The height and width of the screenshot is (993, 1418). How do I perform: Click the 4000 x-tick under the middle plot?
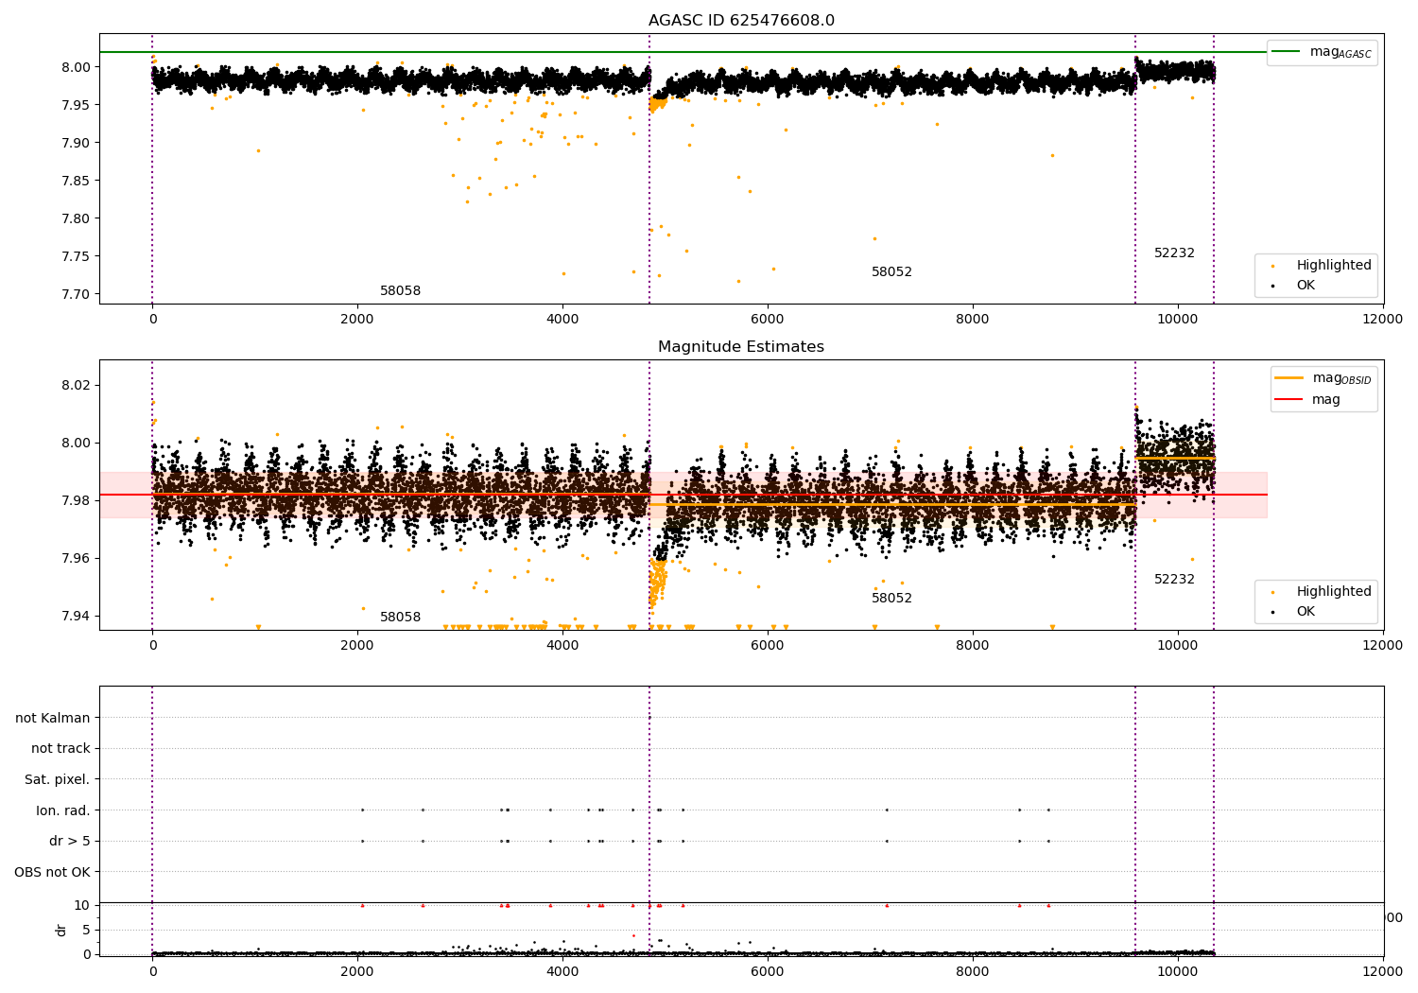[x=562, y=645]
